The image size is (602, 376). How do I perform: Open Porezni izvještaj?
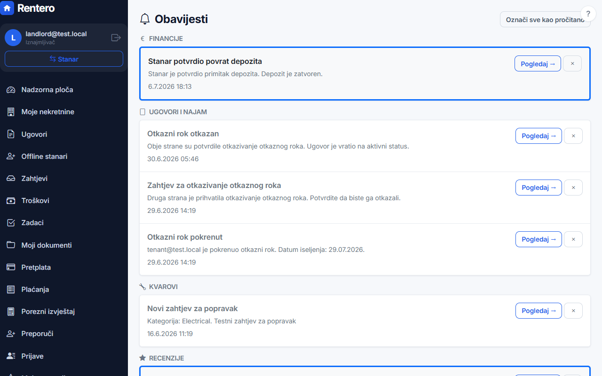pos(64,312)
